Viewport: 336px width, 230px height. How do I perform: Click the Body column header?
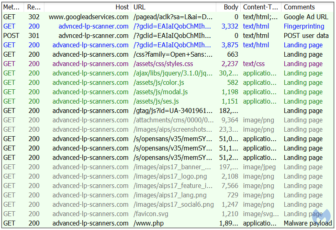(x=231, y=7)
